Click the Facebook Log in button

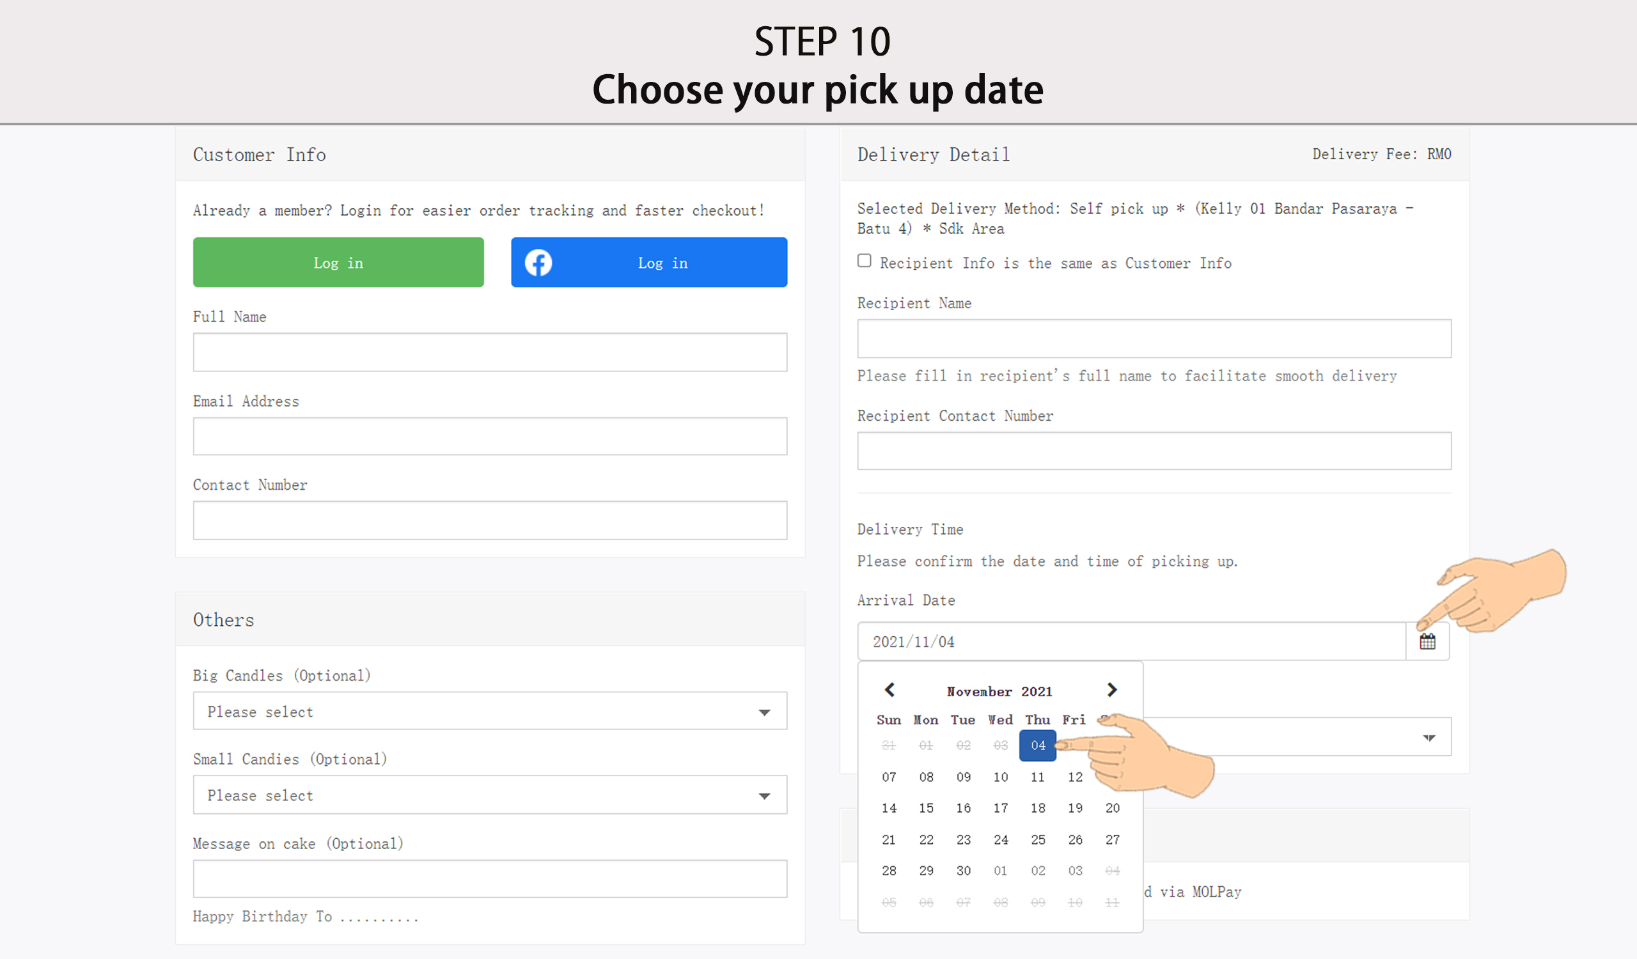click(649, 262)
